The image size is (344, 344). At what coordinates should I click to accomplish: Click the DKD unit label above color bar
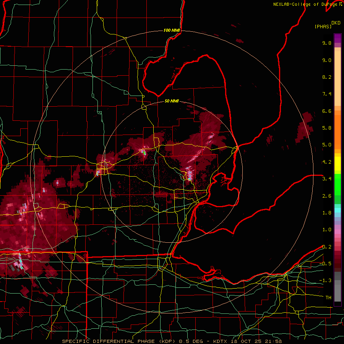[336, 23]
